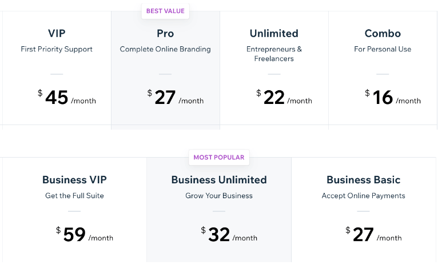Select the Accept Online Payments description
Image resolution: width=438 pixels, height=269 pixels.
tap(363, 195)
